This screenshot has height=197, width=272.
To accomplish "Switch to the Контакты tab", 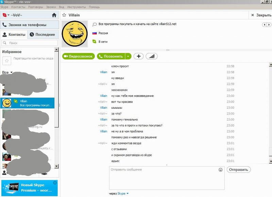I will tap(14, 35).
